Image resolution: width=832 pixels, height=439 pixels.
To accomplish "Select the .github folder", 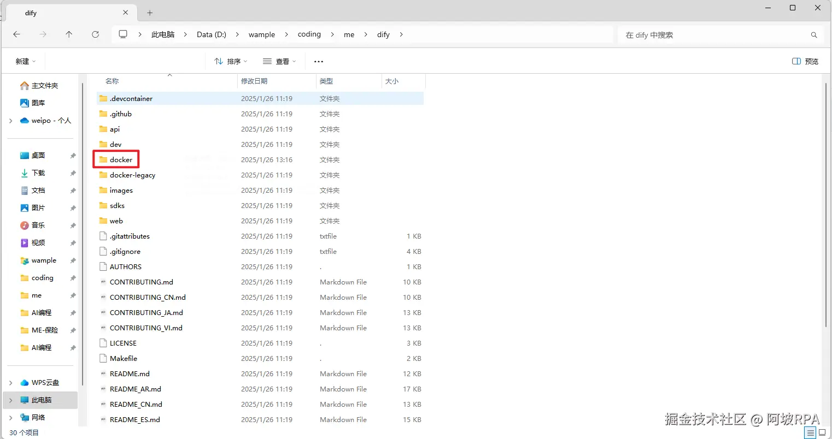I will click(x=260, y=114).
